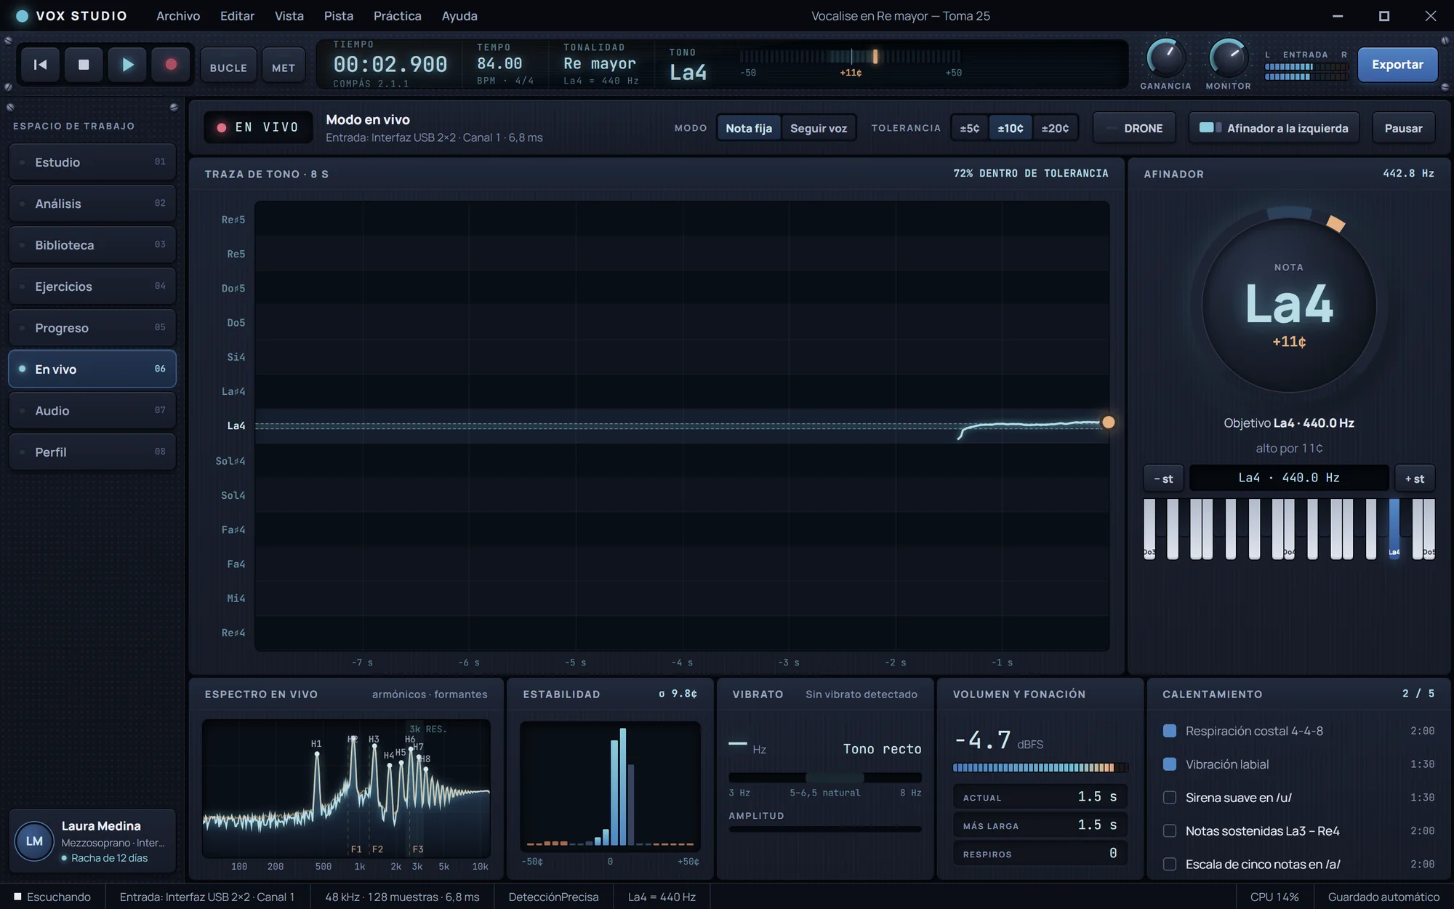The width and height of the screenshot is (1454, 909).
Task: Check Notas sostenidas La3 – Re4
Action: pos(1170,830)
